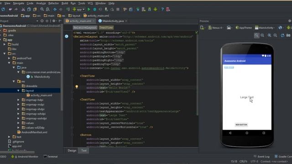This screenshot has width=292, height=164.
Task: Refresh the layout Preview
Action: tap(282, 36)
